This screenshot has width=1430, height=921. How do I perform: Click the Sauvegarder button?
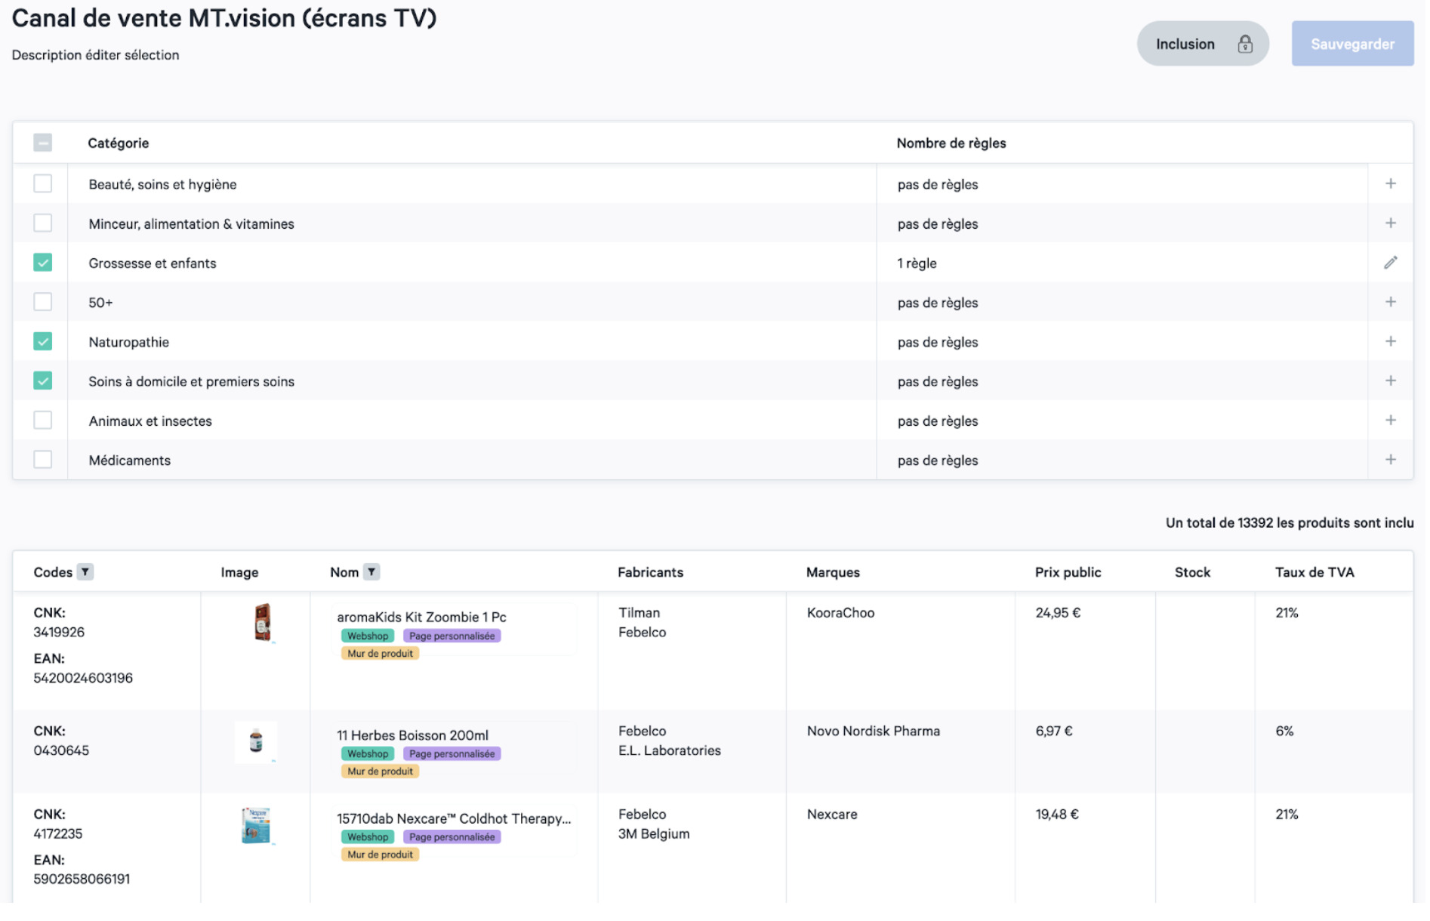tap(1352, 44)
